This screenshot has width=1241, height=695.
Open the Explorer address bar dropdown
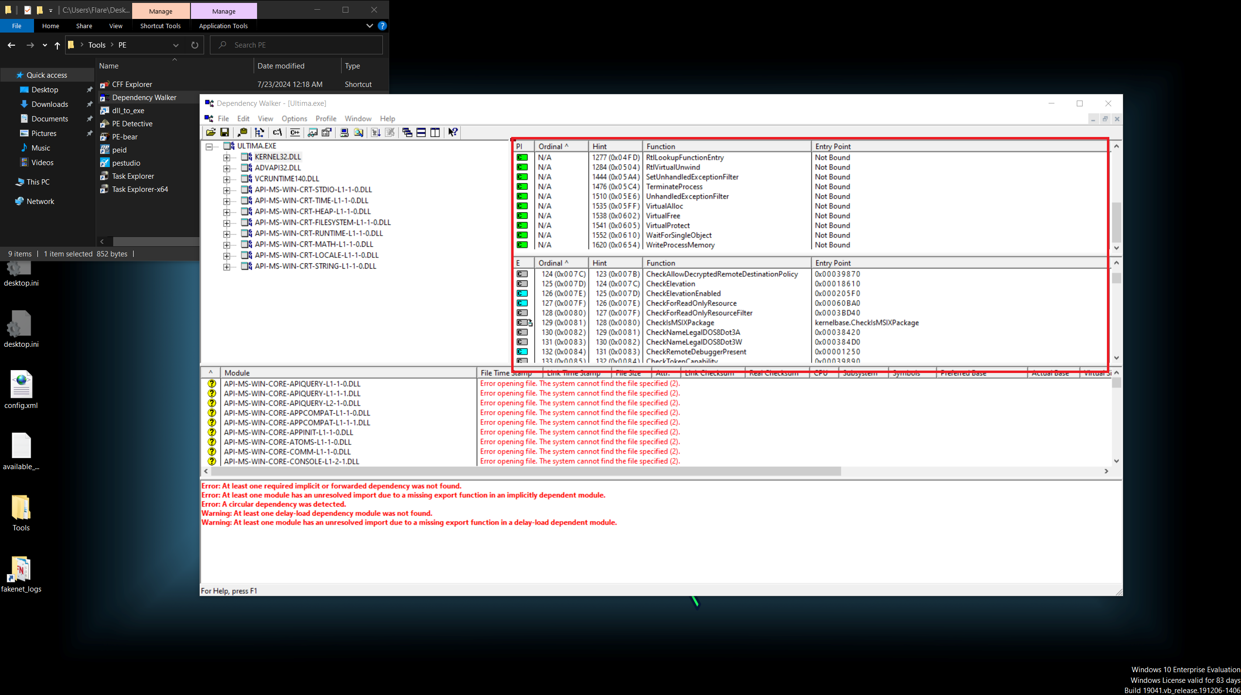176,45
